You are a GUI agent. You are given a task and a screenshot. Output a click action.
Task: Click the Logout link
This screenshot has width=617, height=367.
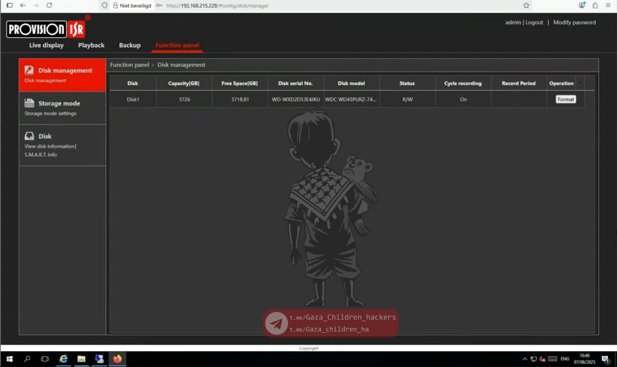534,23
